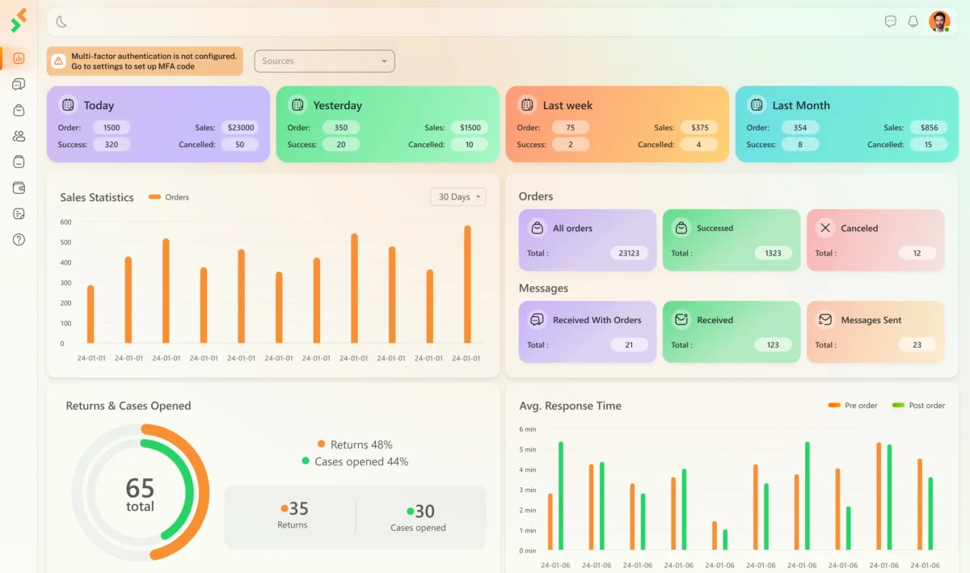This screenshot has height=573, width=970.
Task: Toggle the Post order legend series
Action: (918, 406)
